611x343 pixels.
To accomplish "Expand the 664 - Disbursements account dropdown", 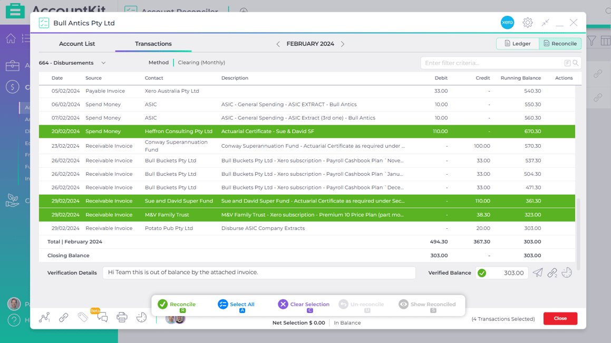I will [x=103, y=62].
